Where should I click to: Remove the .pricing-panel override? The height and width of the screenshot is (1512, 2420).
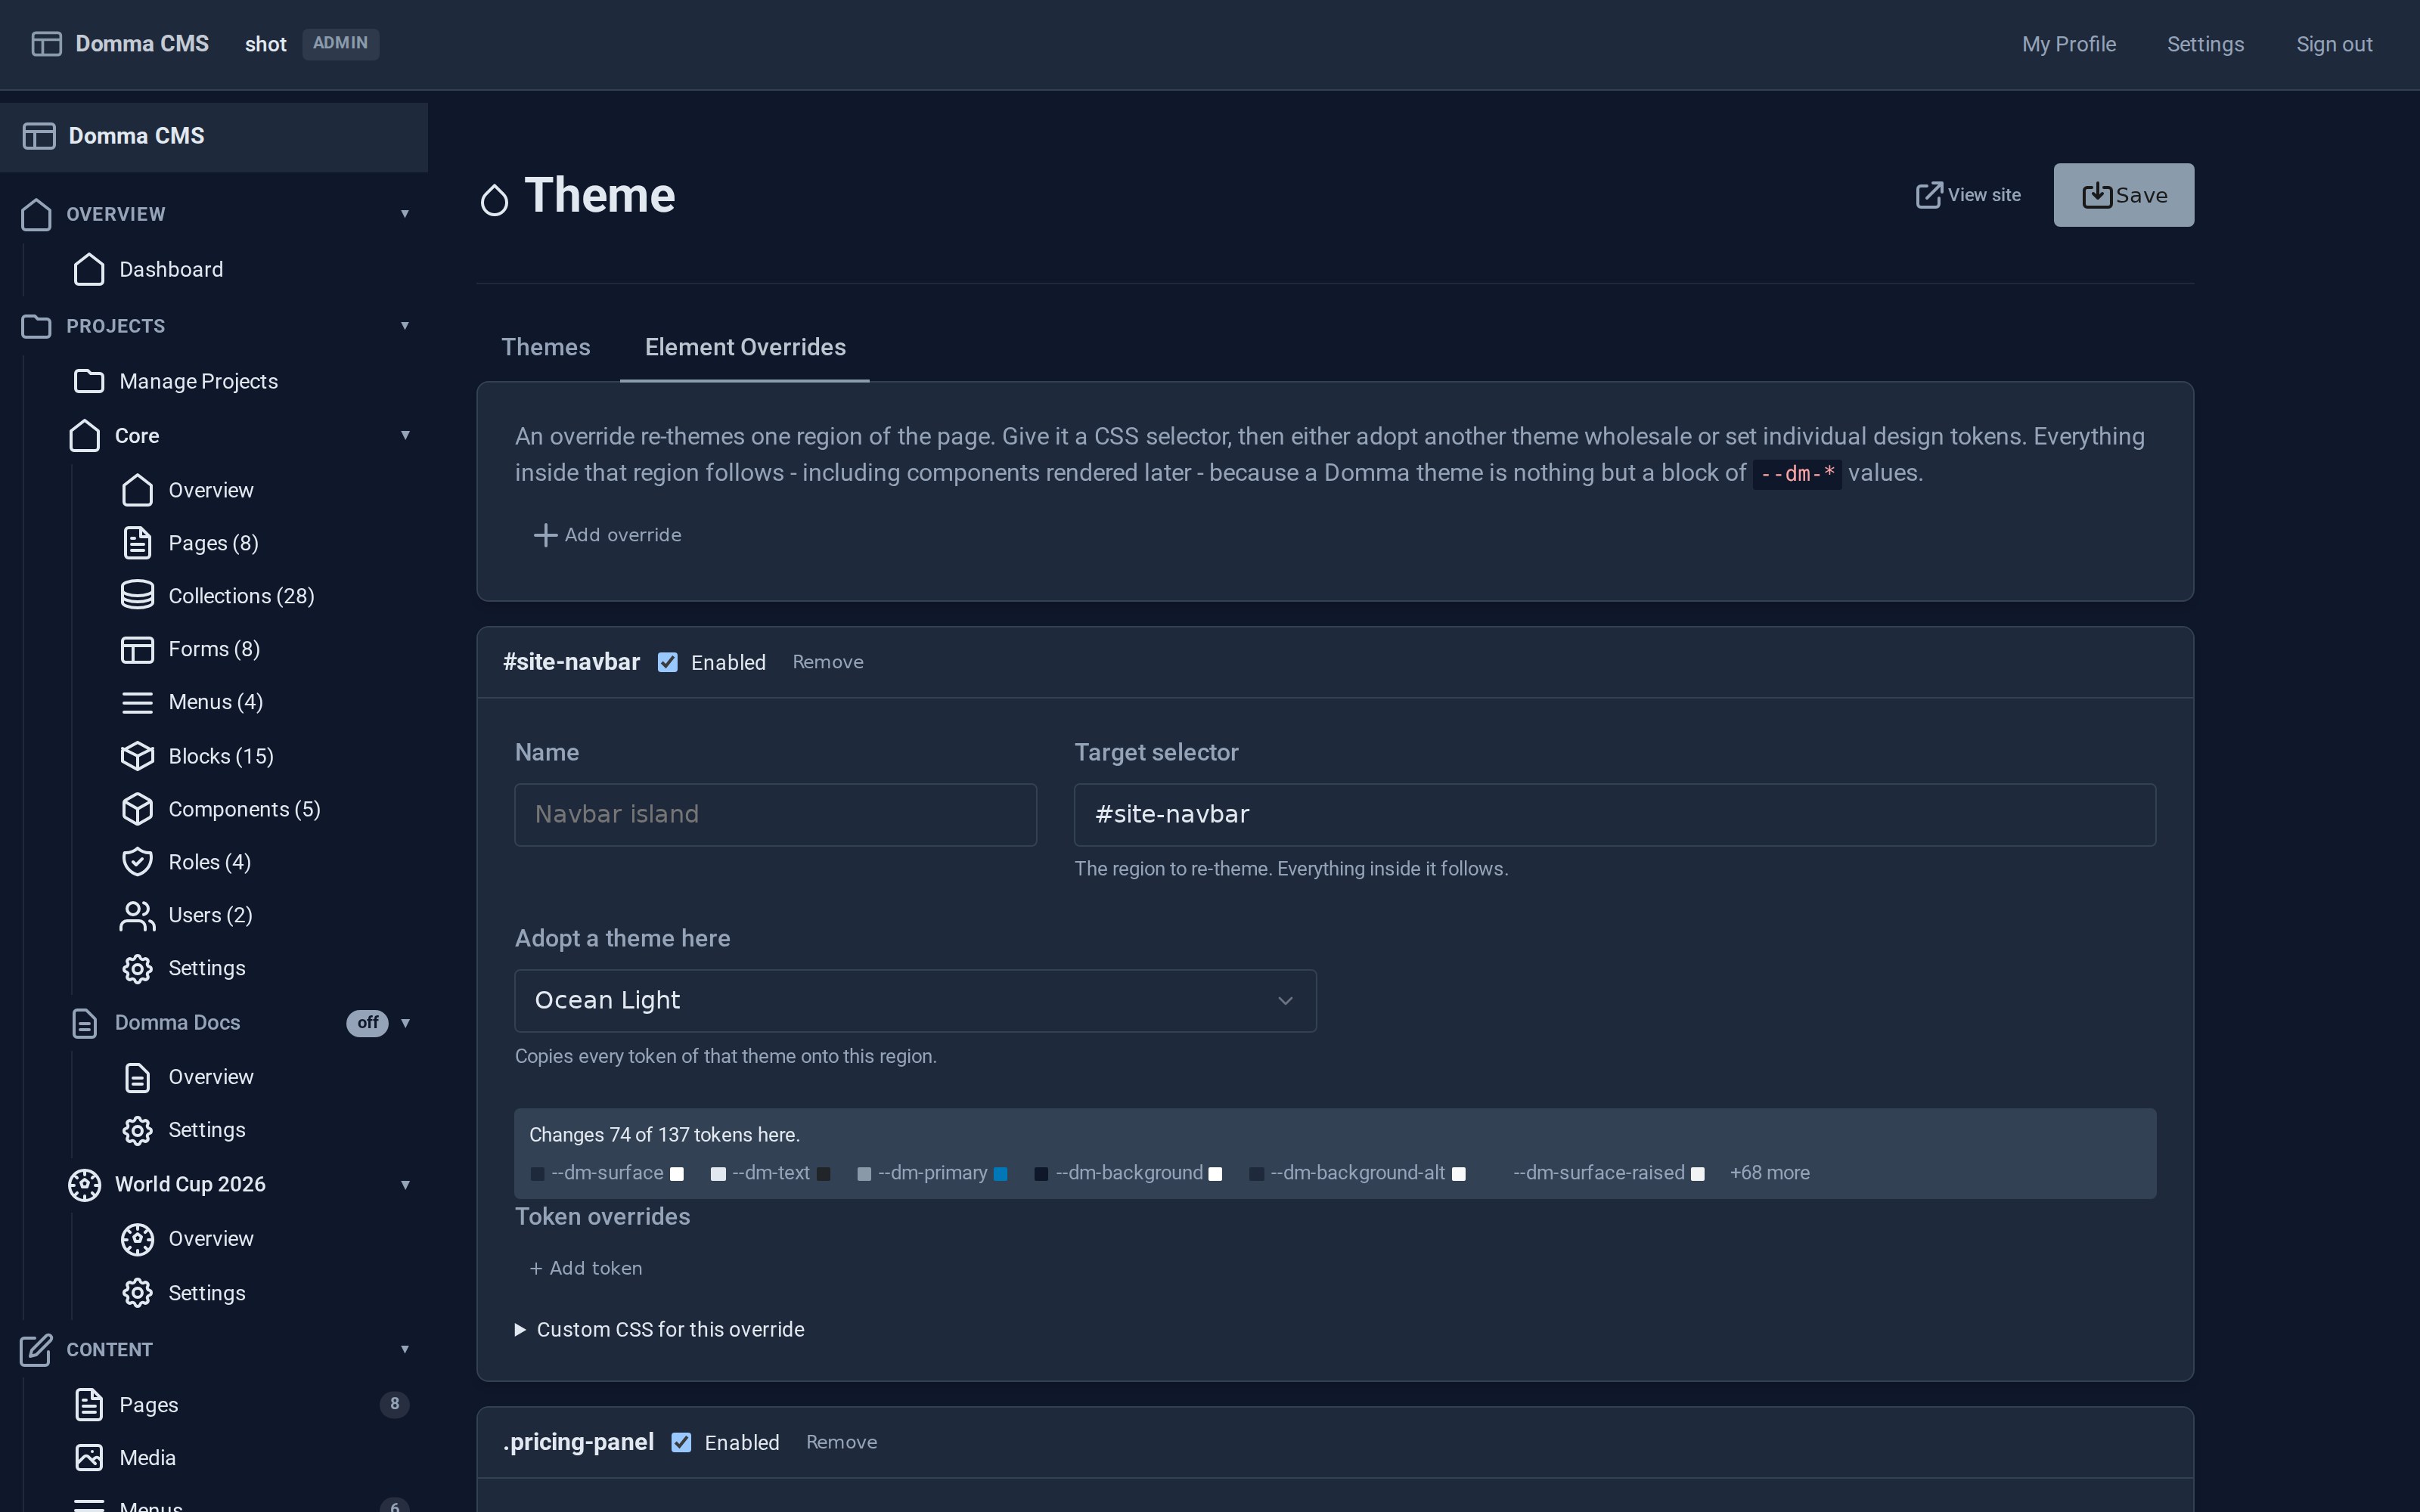[842, 1442]
